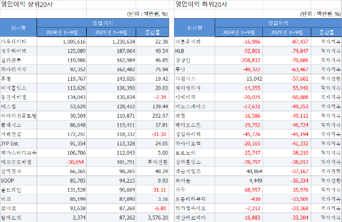Select '2025년 1~9월' header in the right table

(x=287, y=32)
